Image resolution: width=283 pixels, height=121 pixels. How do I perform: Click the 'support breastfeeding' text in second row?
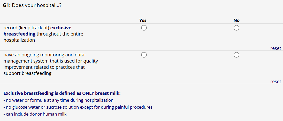click(27, 73)
